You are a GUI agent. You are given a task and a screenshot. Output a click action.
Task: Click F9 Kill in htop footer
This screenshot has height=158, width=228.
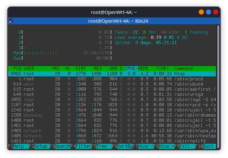[x=185, y=146]
